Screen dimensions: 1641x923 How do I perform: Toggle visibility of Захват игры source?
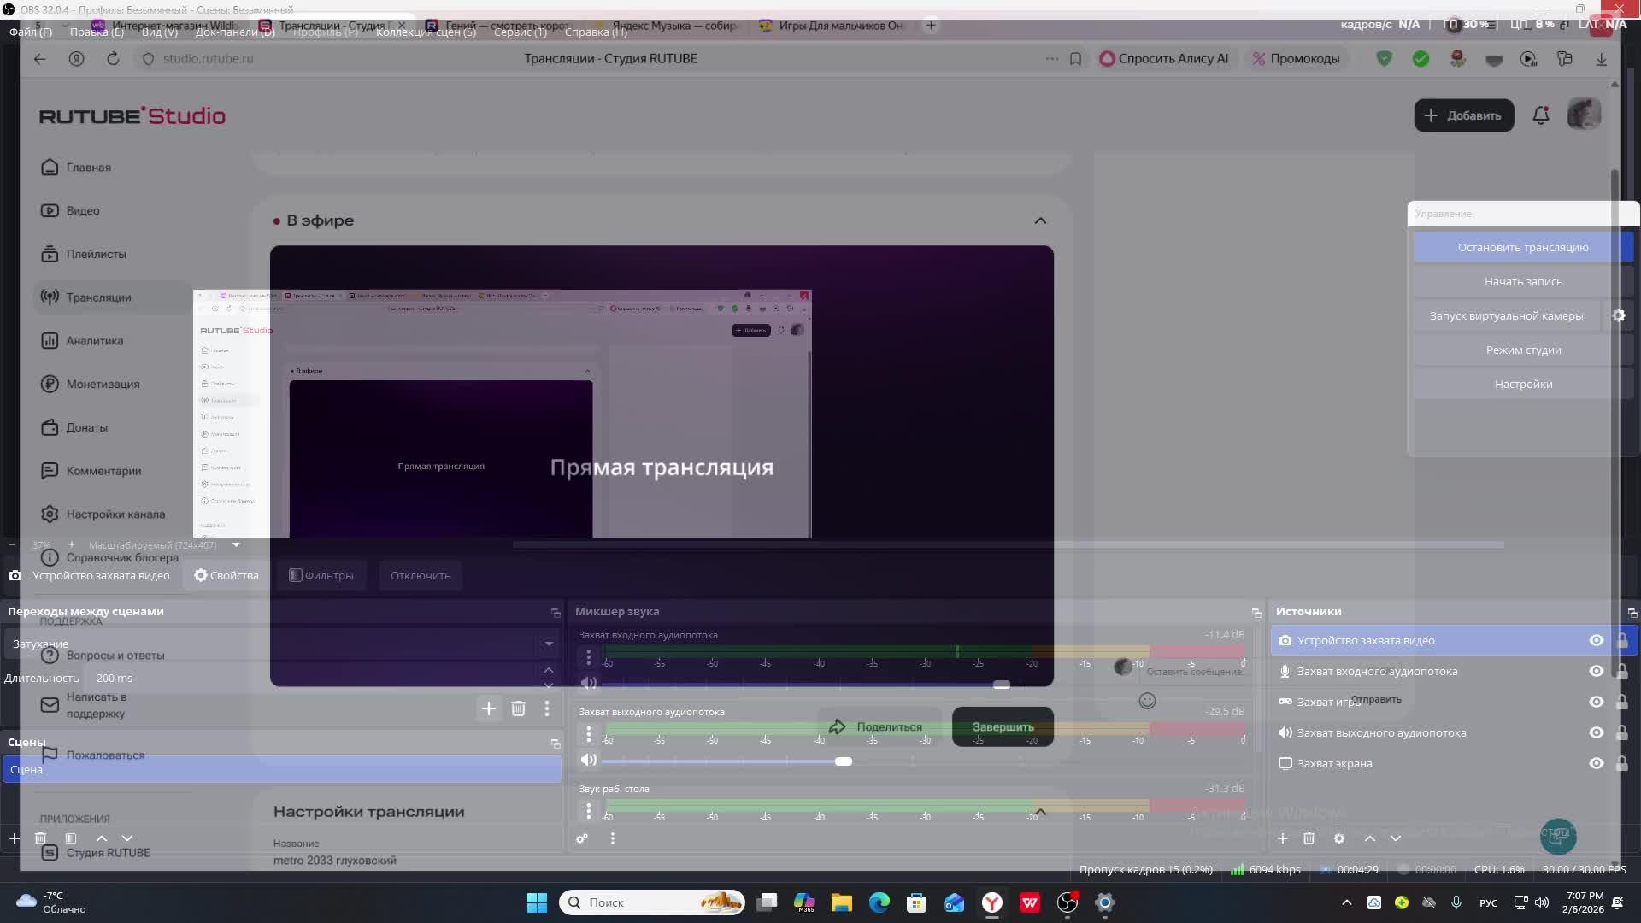click(x=1596, y=702)
